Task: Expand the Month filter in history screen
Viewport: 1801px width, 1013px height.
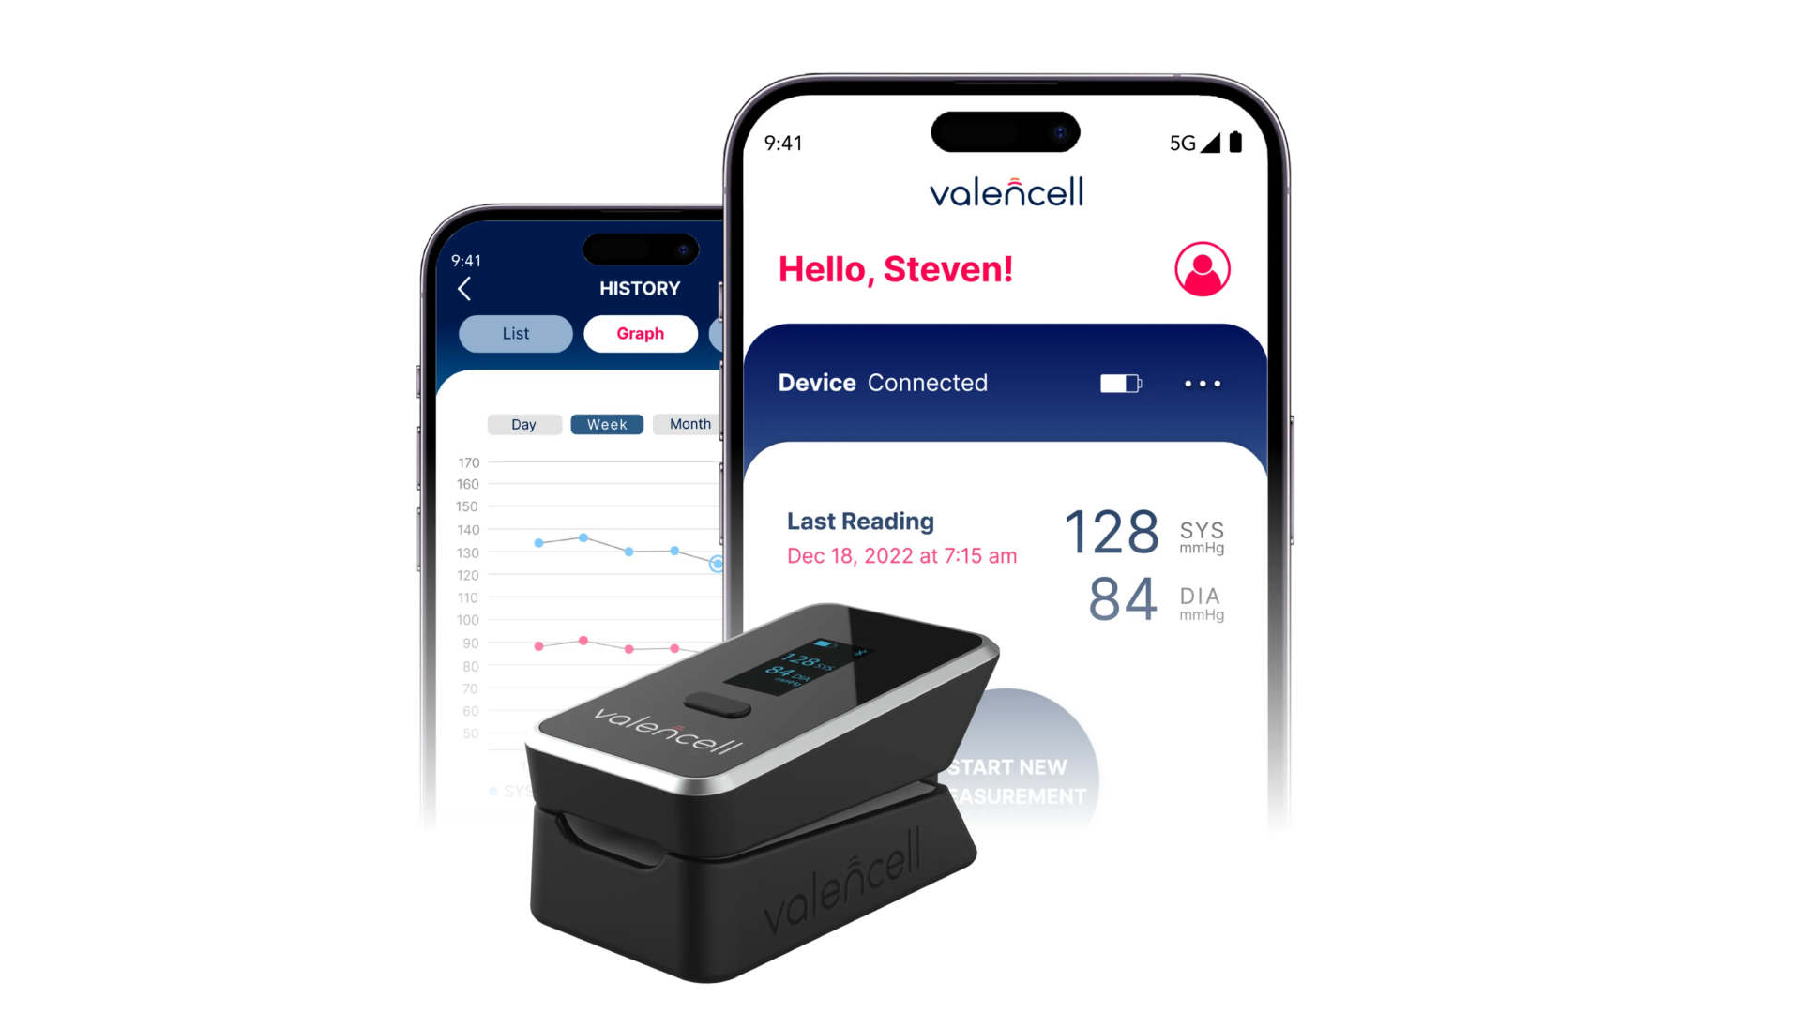Action: [x=689, y=423]
